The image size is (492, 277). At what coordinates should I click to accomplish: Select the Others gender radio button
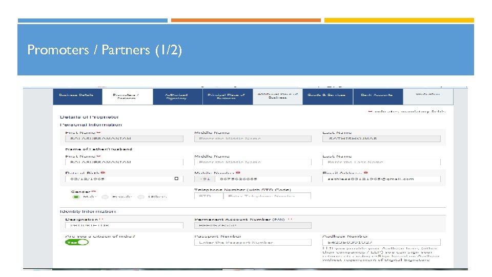(x=141, y=197)
